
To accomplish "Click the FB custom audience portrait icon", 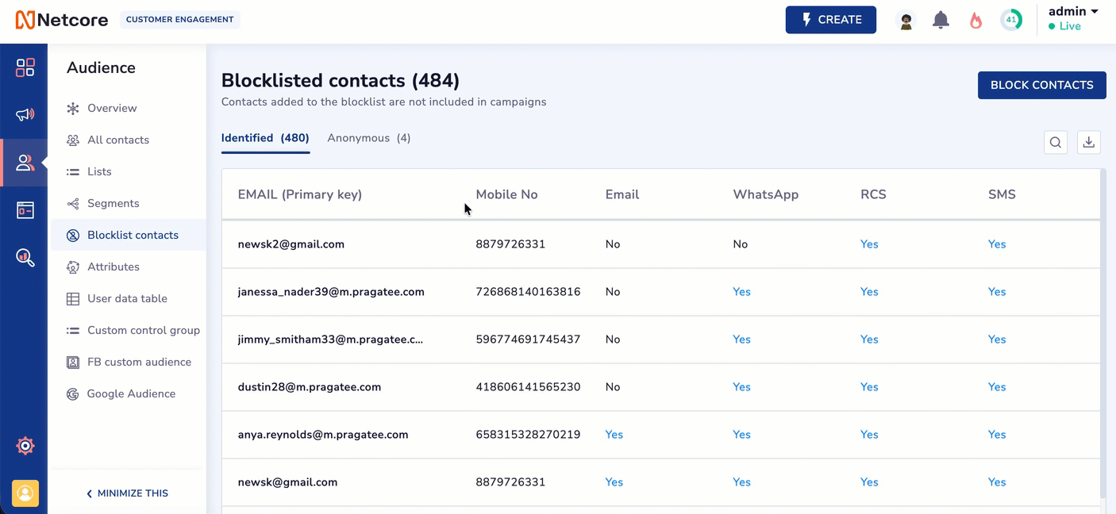I will point(73,362).
